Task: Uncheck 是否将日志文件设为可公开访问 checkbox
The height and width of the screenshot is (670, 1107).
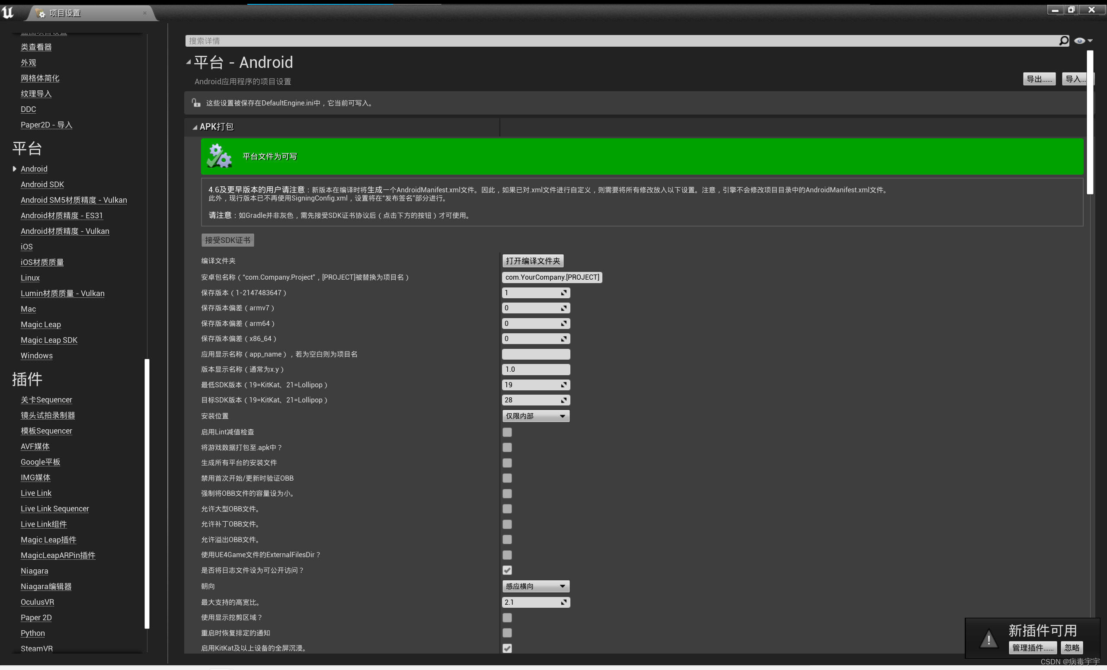Action: (507, 570)
